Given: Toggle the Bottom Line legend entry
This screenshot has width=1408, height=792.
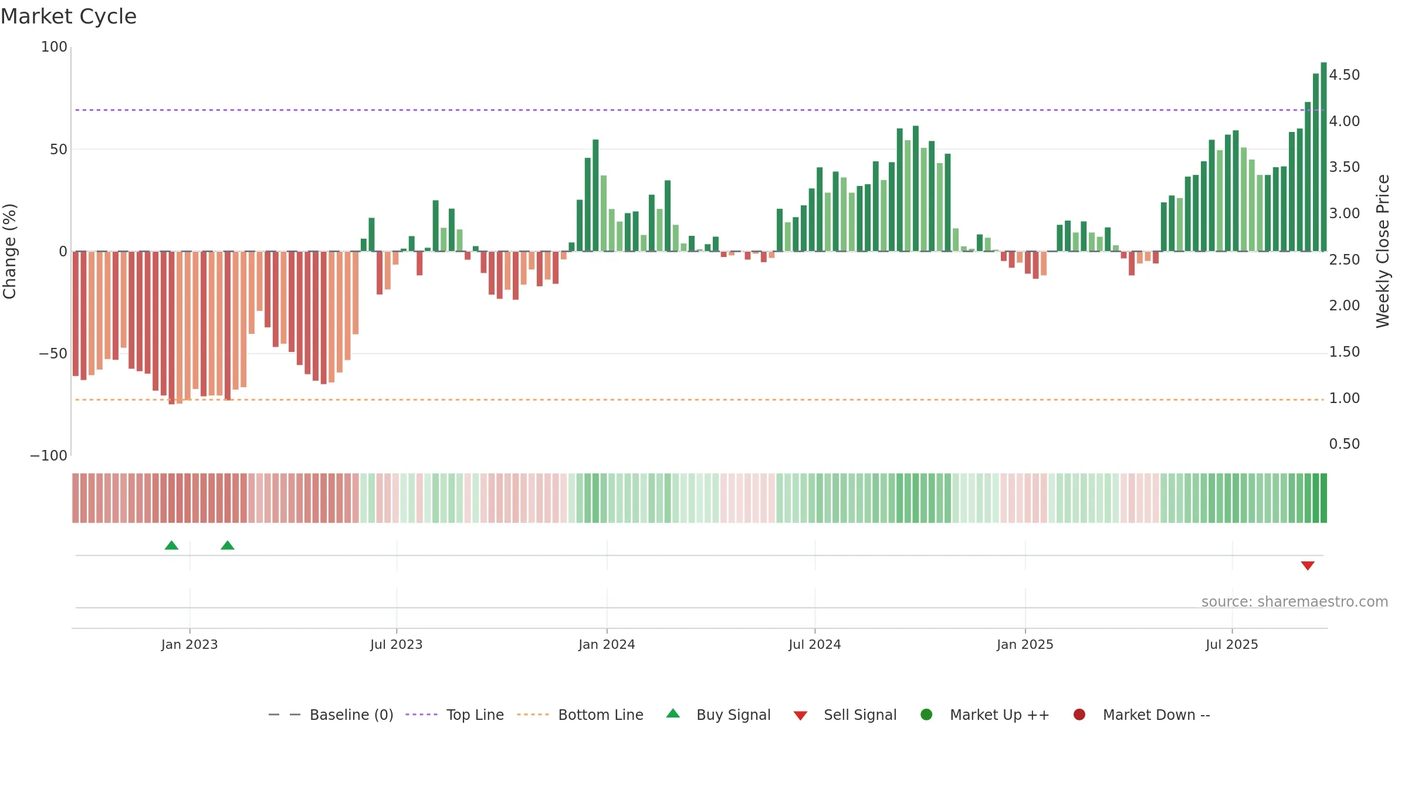Looking at the screenshot, I should [580, 715].
